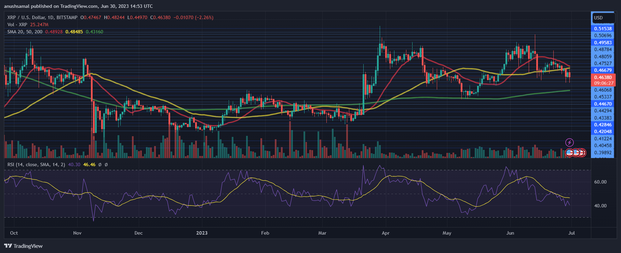
Task: Click the 0.39892 price axis value
Action: click(x=603, y=153)
